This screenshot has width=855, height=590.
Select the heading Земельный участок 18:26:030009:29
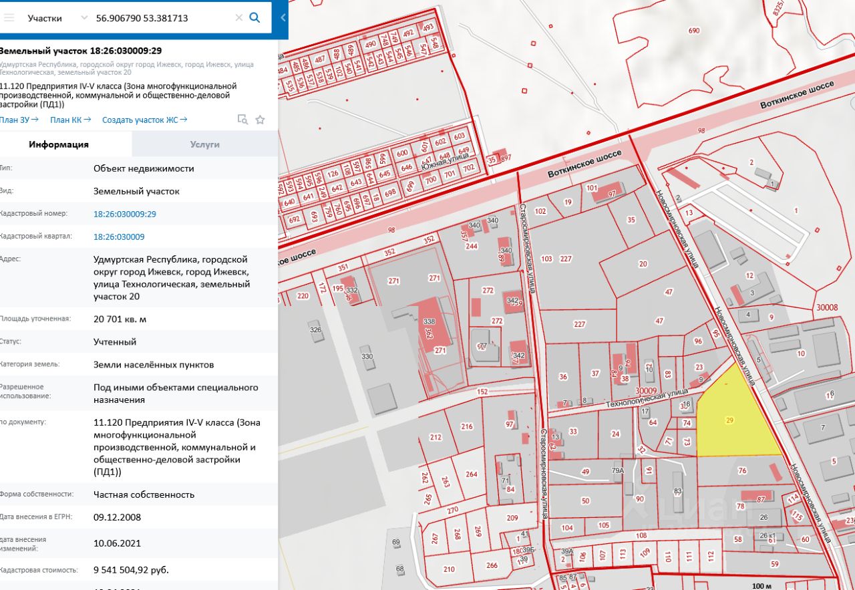(81, 51)
